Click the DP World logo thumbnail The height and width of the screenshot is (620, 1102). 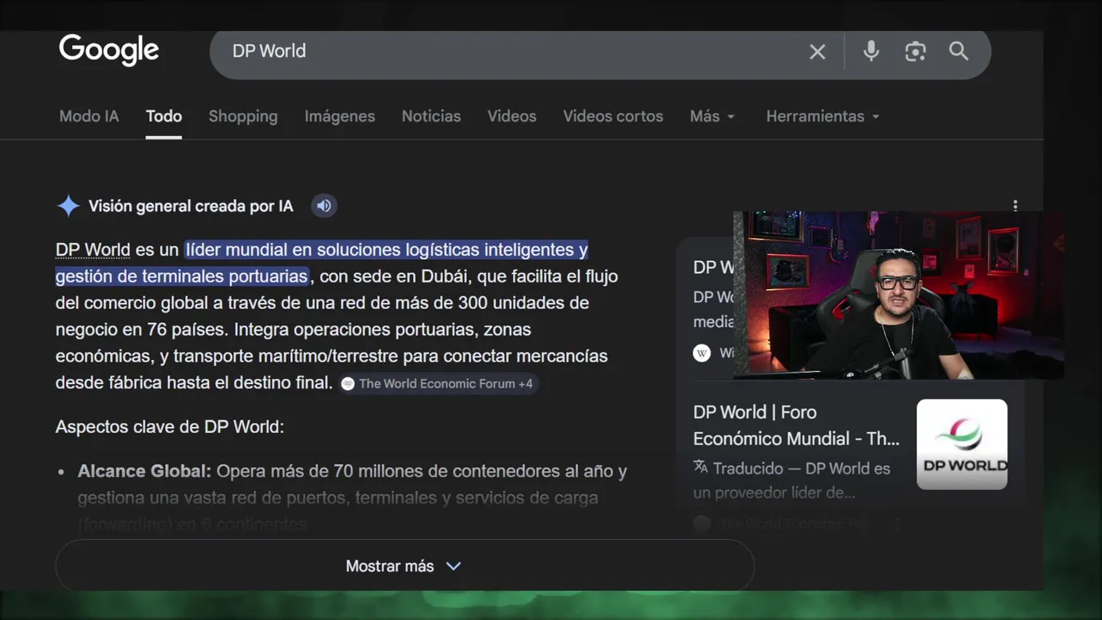coord(962,444)
